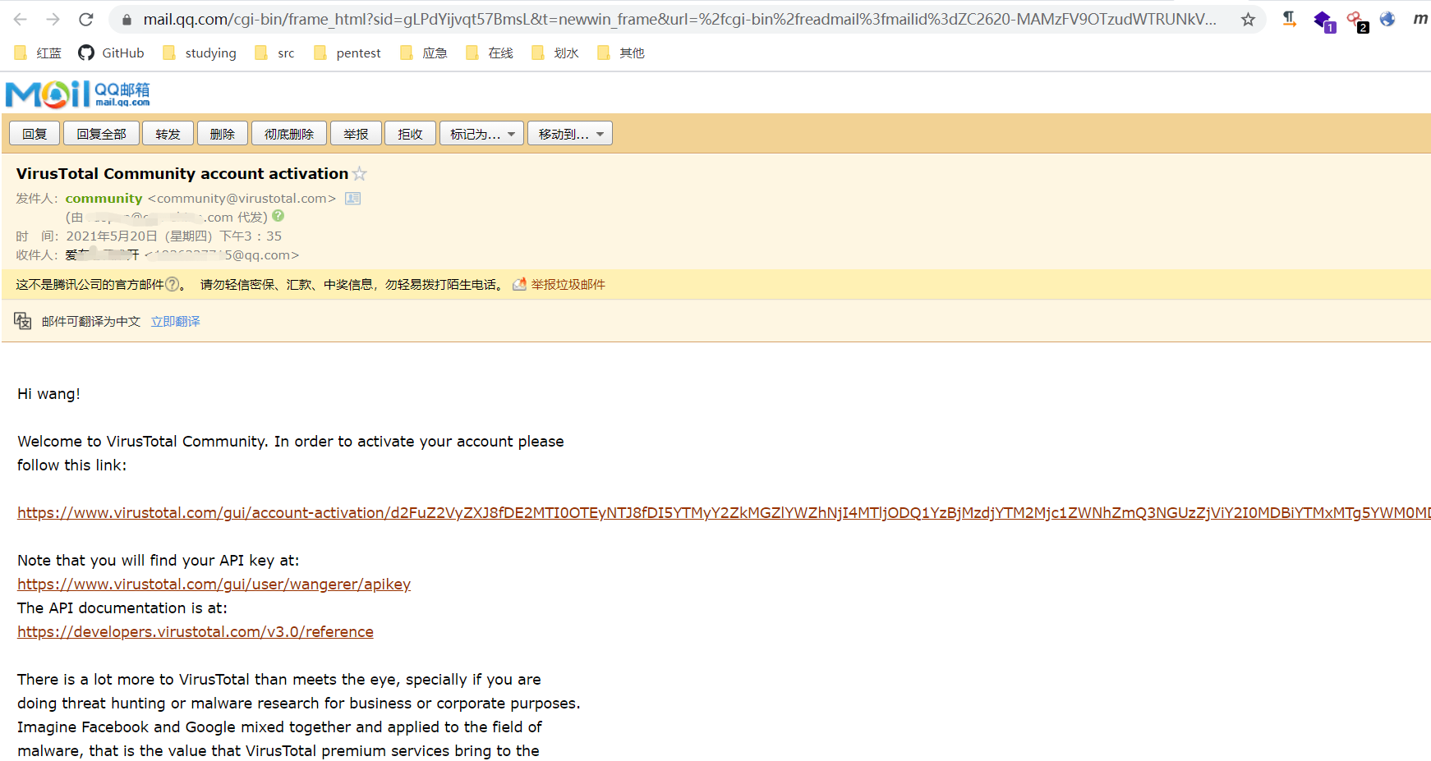
Task: Star the VirusTotal email subject
Action: [x=359, y=173]
